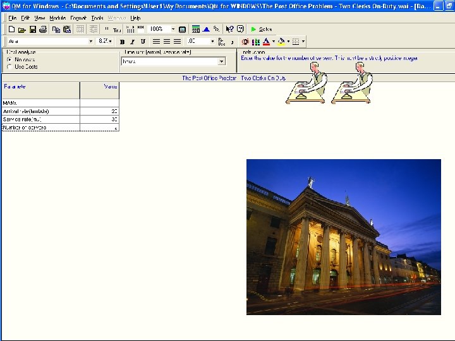Viewport: 455px width, 341px height.
Task: Expand the font color dropdown arrow
Action: [x=274, y=42]
